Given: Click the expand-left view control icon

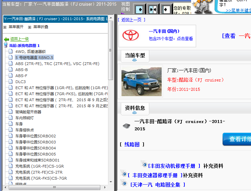Looking at the screenshot, I should point(166,10).
